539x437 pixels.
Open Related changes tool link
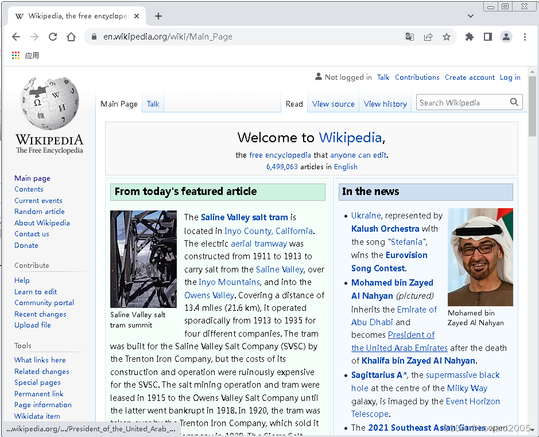(x=41, y=371)
